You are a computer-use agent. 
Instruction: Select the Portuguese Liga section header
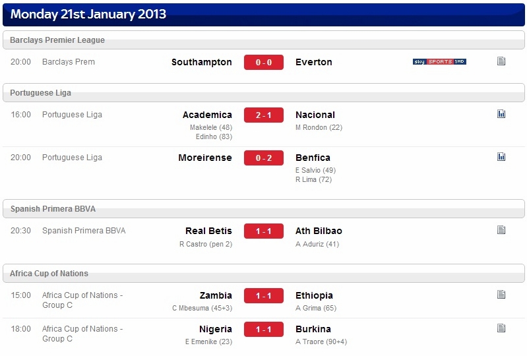[264, 93]
